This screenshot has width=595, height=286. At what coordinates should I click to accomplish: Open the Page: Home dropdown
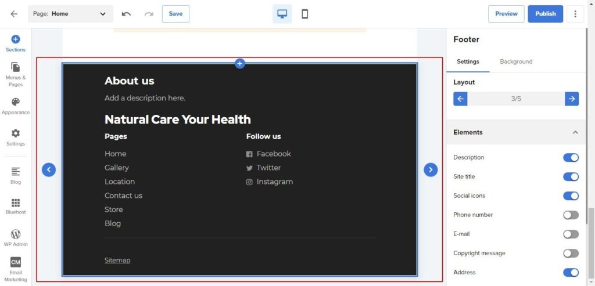coord(70,14)
